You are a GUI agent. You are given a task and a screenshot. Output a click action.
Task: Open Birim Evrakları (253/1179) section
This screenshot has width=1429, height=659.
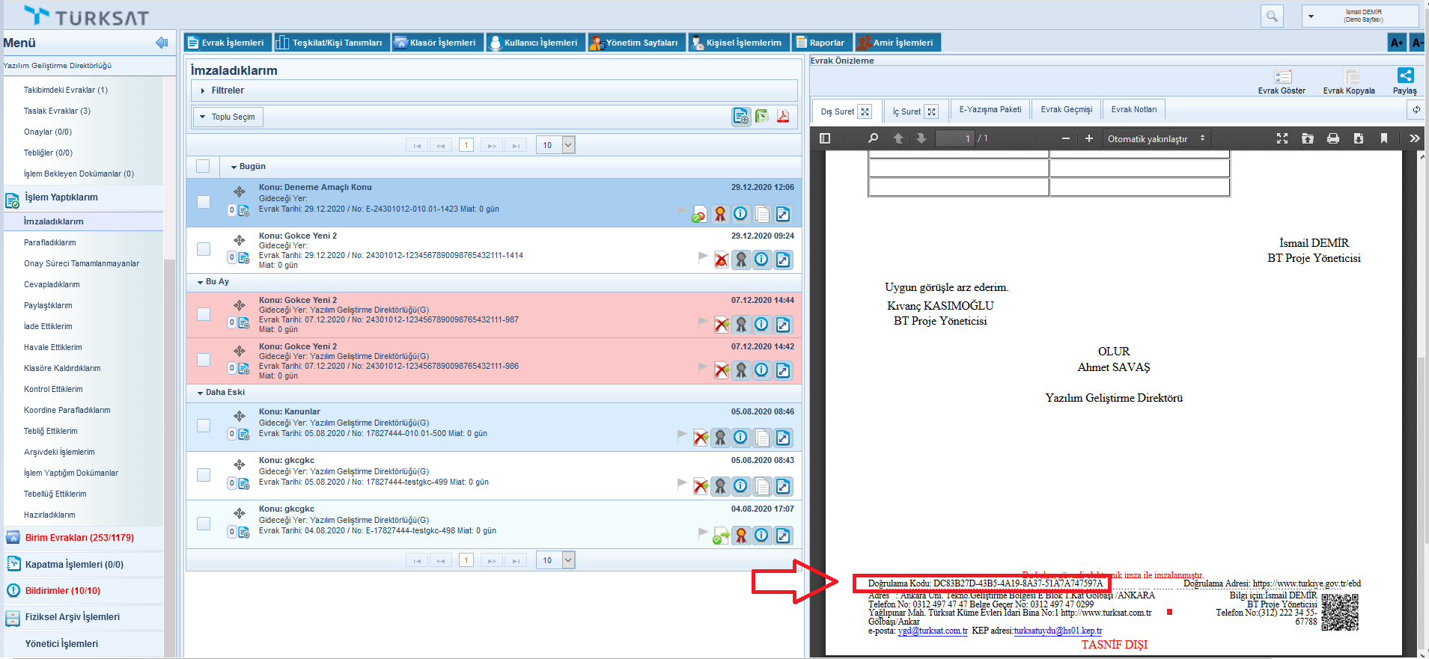pos(79,538)
